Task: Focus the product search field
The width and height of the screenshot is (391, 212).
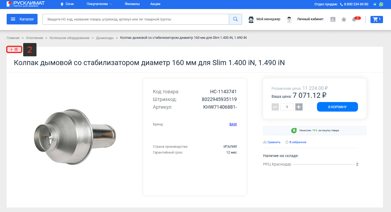Action: pos(136,19)
